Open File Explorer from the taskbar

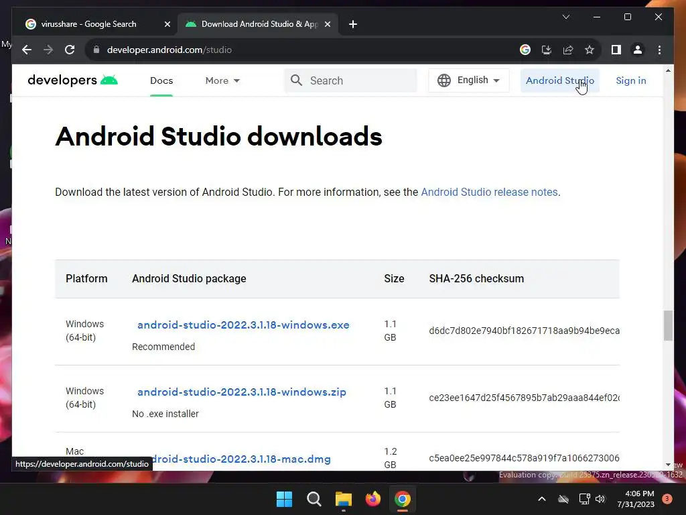(x=344, y=499)
